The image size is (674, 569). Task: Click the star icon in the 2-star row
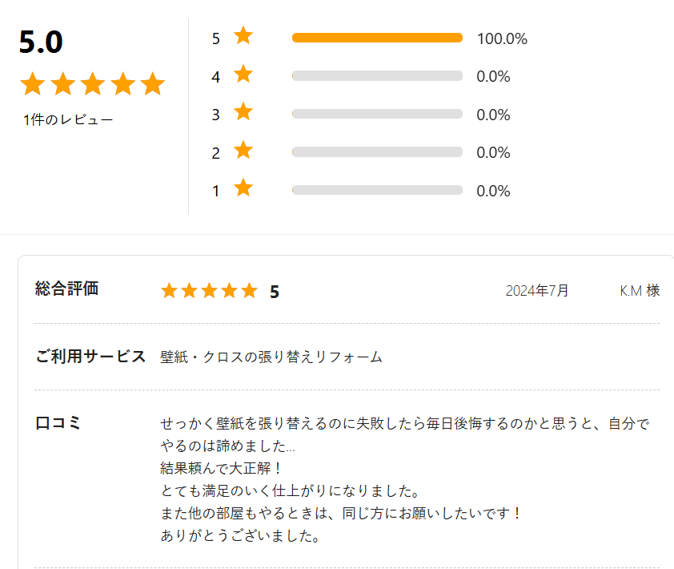tap(243, 150)
